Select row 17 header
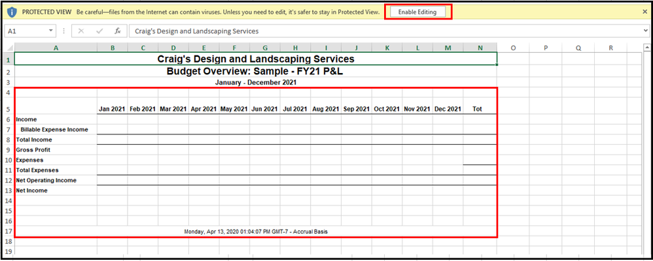Image resolution: width=653 pixels, height=261 pixels. click(x=9, y=231)
